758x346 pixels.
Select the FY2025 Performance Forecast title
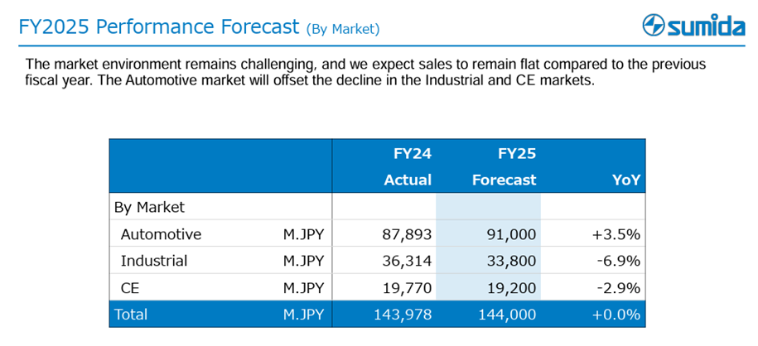coord(158,27)
